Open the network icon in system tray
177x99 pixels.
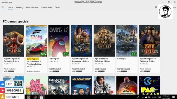pos(152,97)
